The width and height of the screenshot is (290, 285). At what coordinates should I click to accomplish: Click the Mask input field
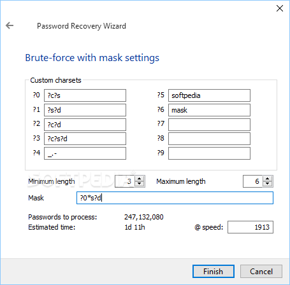[x=175, y=198]
